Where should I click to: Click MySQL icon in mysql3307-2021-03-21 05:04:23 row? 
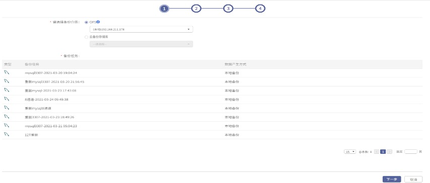tap(7, 126)
